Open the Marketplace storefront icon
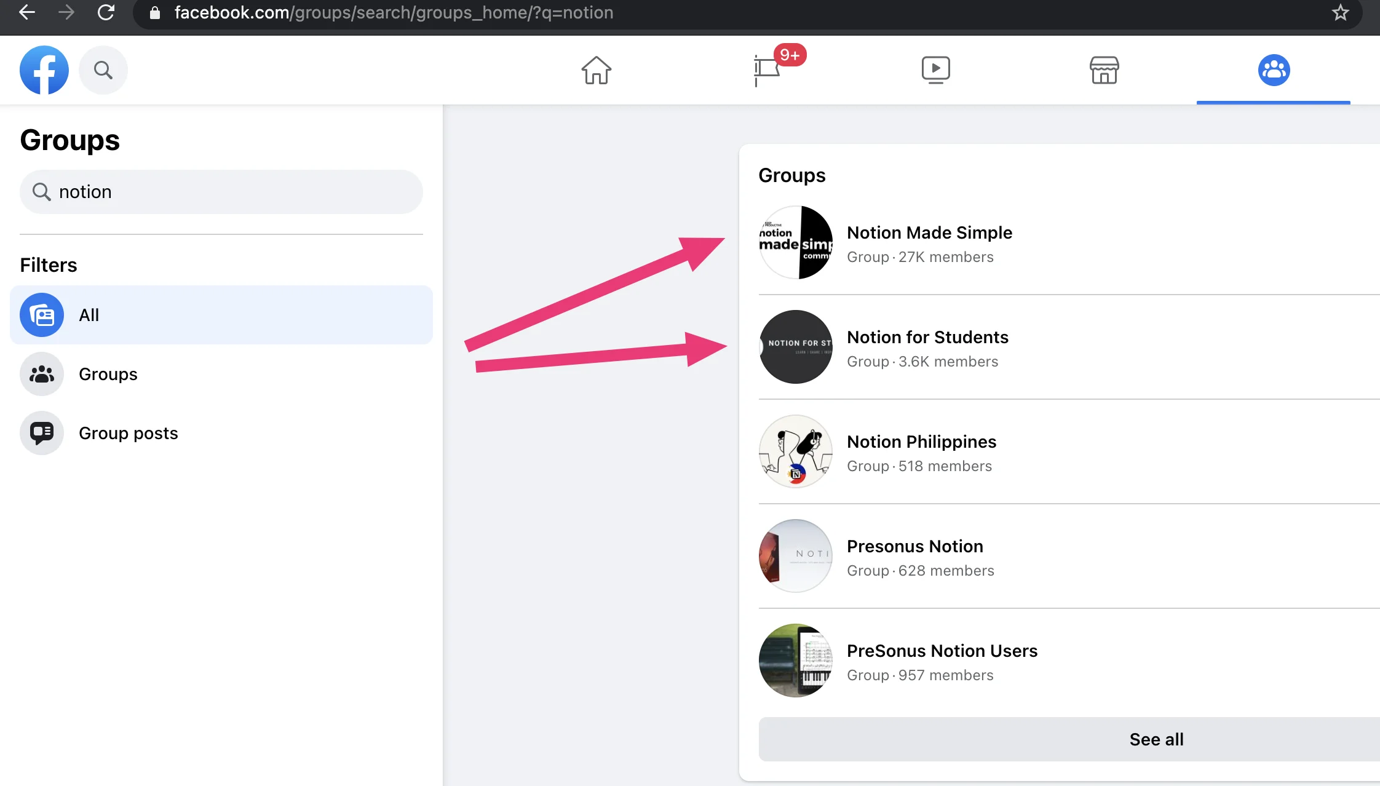 coord(1104,70)
